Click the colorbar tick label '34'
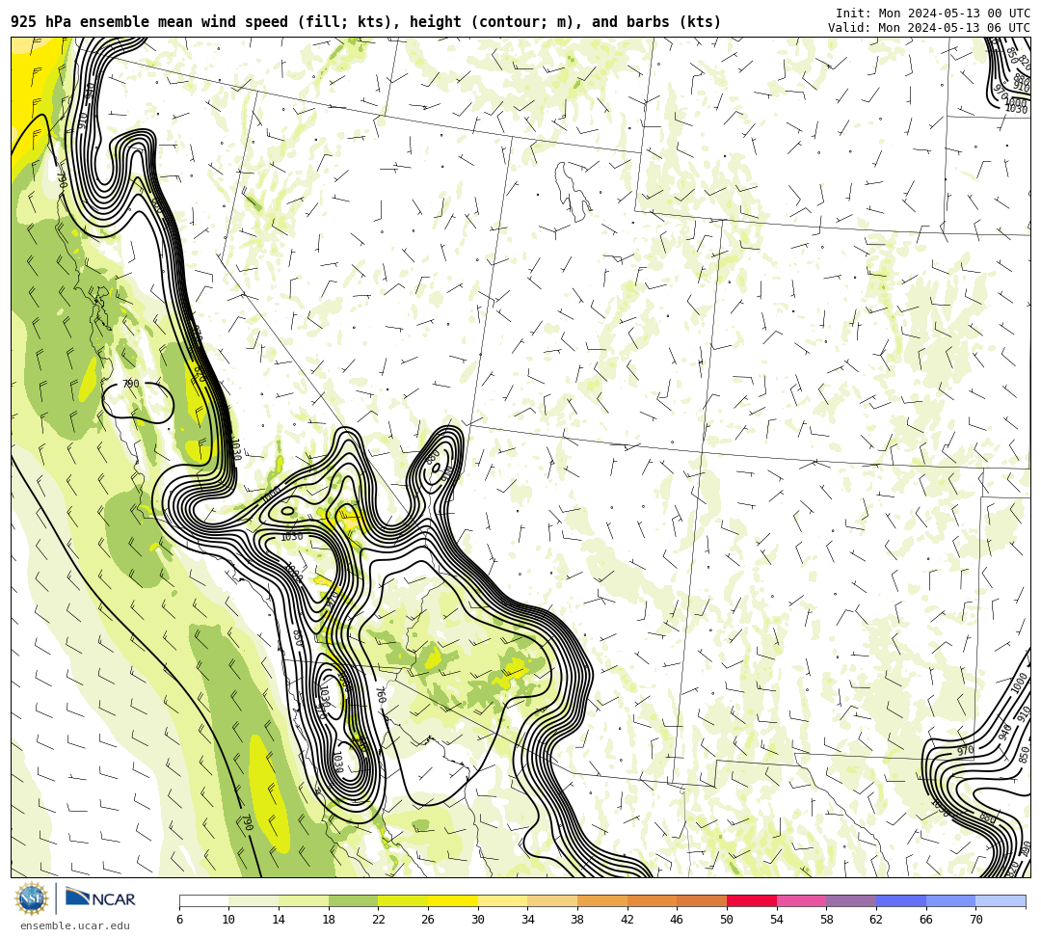The height and width of the screenshot is (938, 1041). [528, 920]
